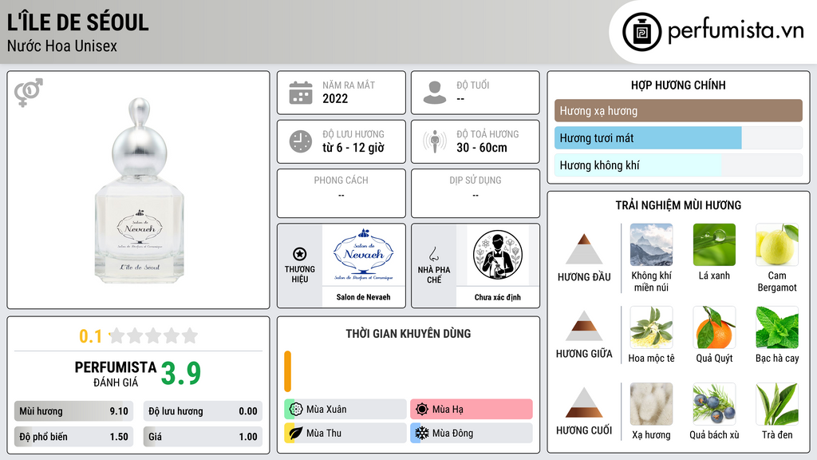Click the star badge icon above Thương hiệu
The width and height of the screenshot is (817, 460).
300,254
